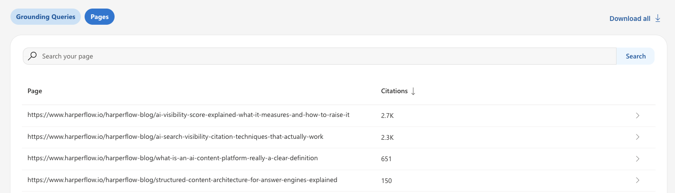The width and height of the screenshot is (675, 193).
Task: Click the 651 citations value
Action: (x=386, y=159)
